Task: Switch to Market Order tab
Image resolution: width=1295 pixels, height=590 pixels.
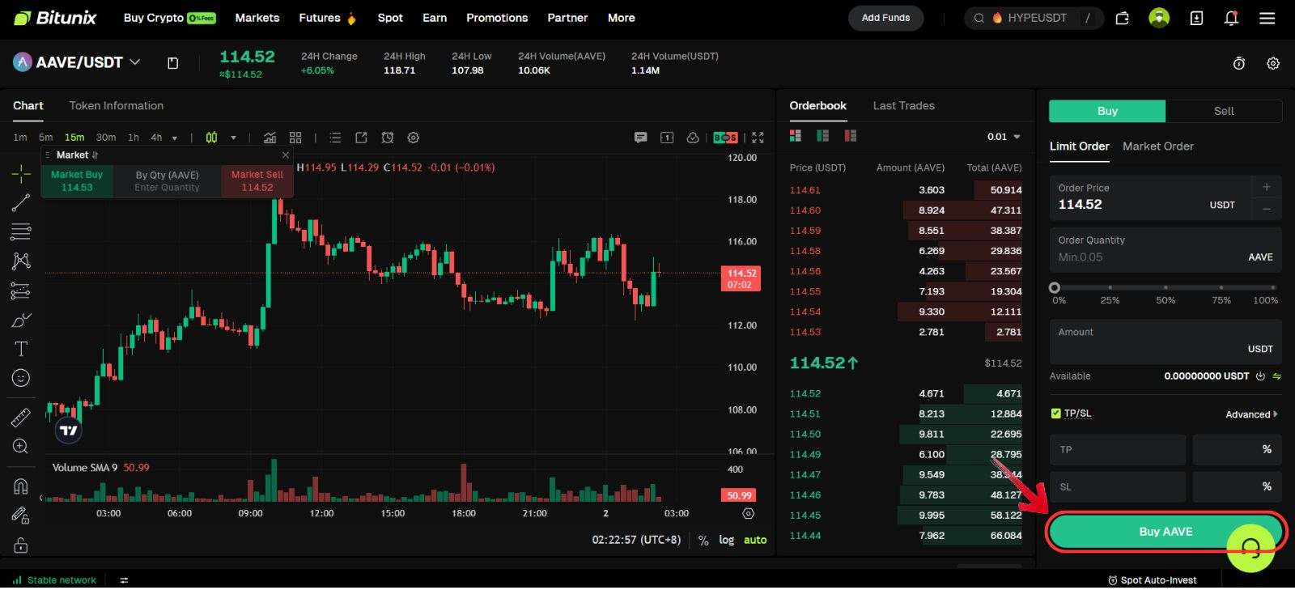Action: coord(1157,146)
